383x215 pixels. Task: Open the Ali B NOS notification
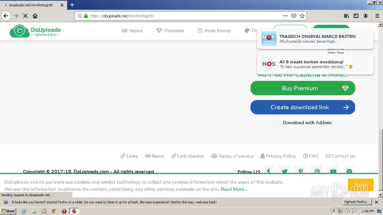point(315,64)
